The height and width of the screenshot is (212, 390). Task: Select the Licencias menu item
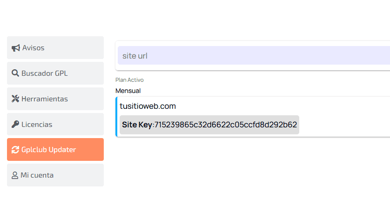(x=55, y=125)
